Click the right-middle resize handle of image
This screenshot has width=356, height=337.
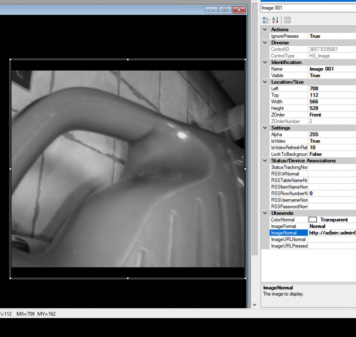[245, 168]
